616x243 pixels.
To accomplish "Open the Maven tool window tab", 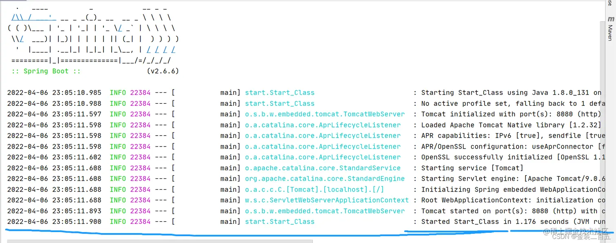I will (610, 28).
